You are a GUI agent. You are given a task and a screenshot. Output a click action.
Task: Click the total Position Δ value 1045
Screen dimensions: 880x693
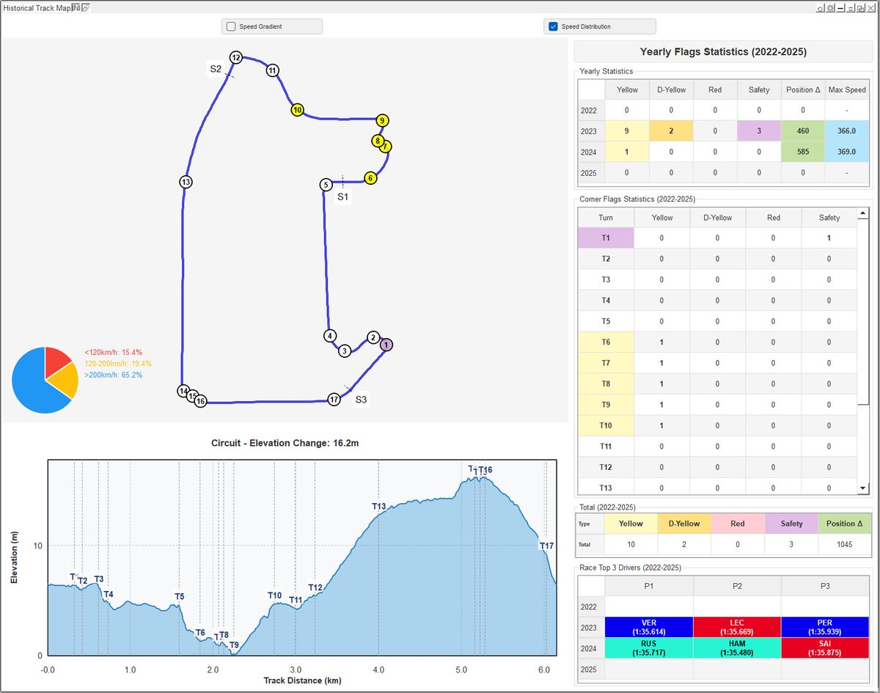(x=845, y=545)
